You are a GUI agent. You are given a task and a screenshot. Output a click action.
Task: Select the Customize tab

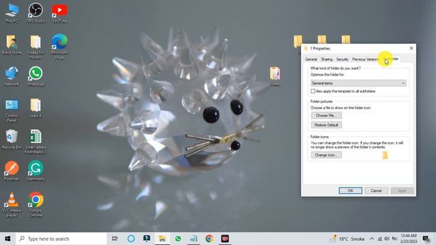coord(390,59)
